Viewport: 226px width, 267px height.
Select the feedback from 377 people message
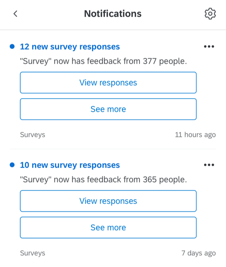104,62
